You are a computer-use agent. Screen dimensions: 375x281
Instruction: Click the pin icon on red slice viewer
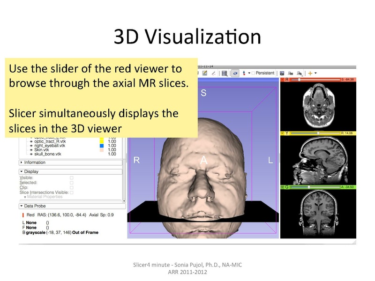click(x=282, y=80)
